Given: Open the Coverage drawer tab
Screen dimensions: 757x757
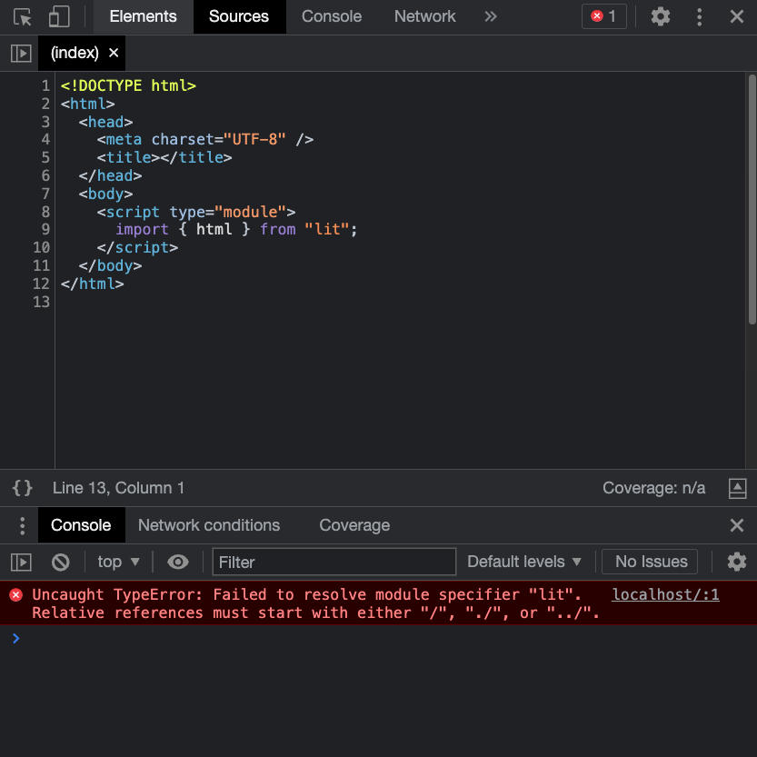Looking at the screenshot, I should point(354,525).
